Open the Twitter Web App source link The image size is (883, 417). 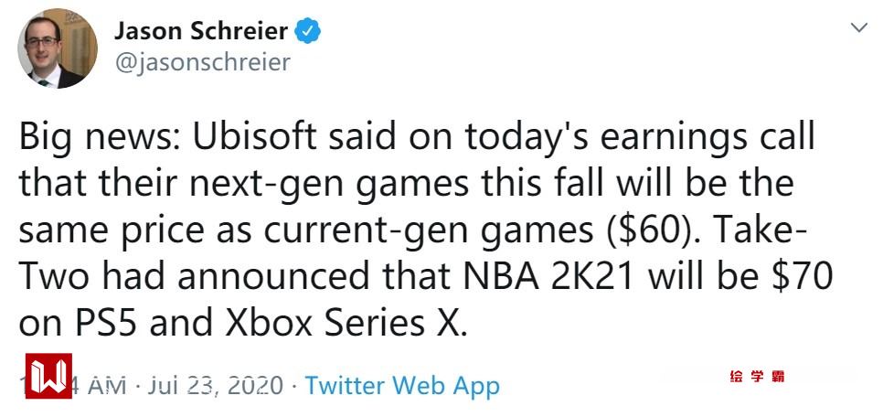tap(402, 385)
